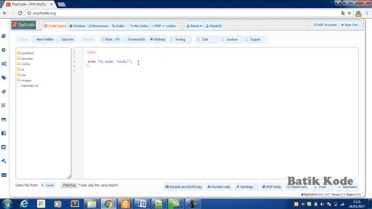Click in the code editor on the echo line
The image size is (372, 209).
tap(110, 62)
